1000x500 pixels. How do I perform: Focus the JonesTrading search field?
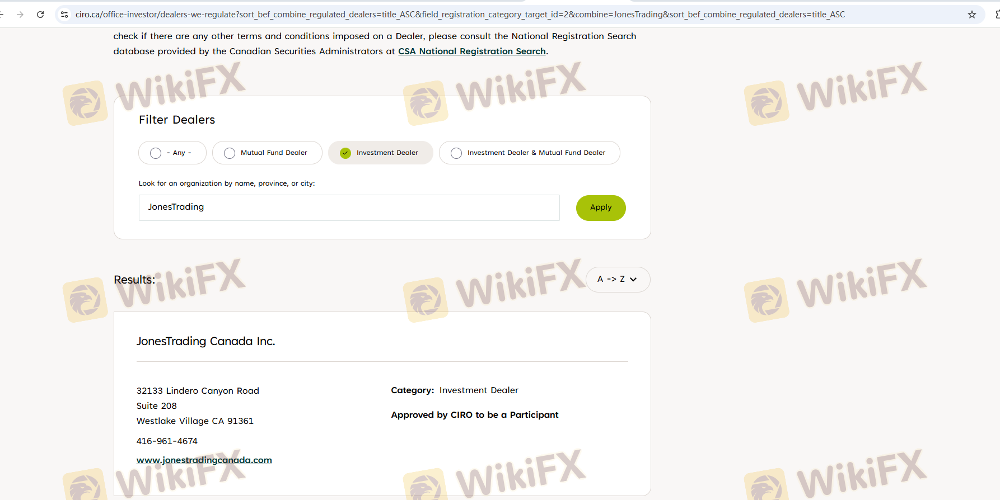349,207
